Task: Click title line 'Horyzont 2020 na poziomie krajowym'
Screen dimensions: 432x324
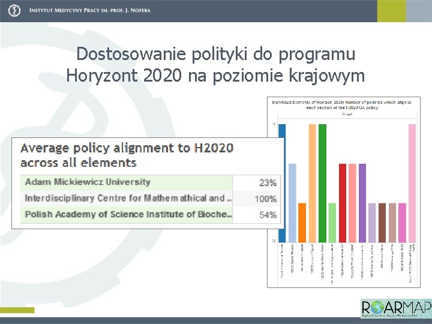Action: coord(215,76)
